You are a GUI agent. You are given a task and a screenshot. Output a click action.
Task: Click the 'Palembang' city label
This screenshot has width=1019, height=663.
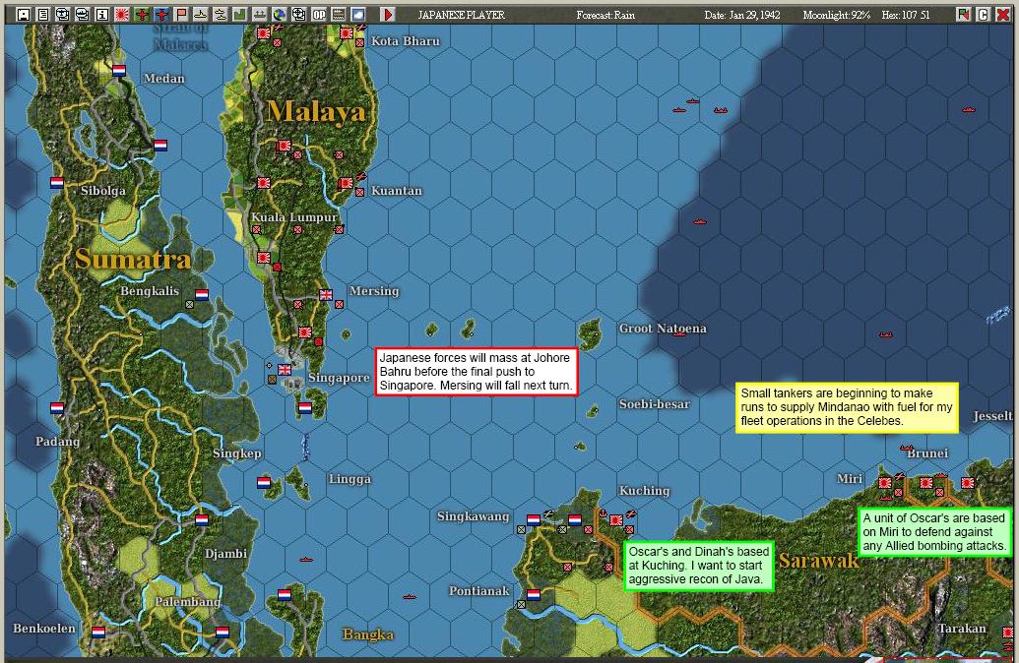187,601
